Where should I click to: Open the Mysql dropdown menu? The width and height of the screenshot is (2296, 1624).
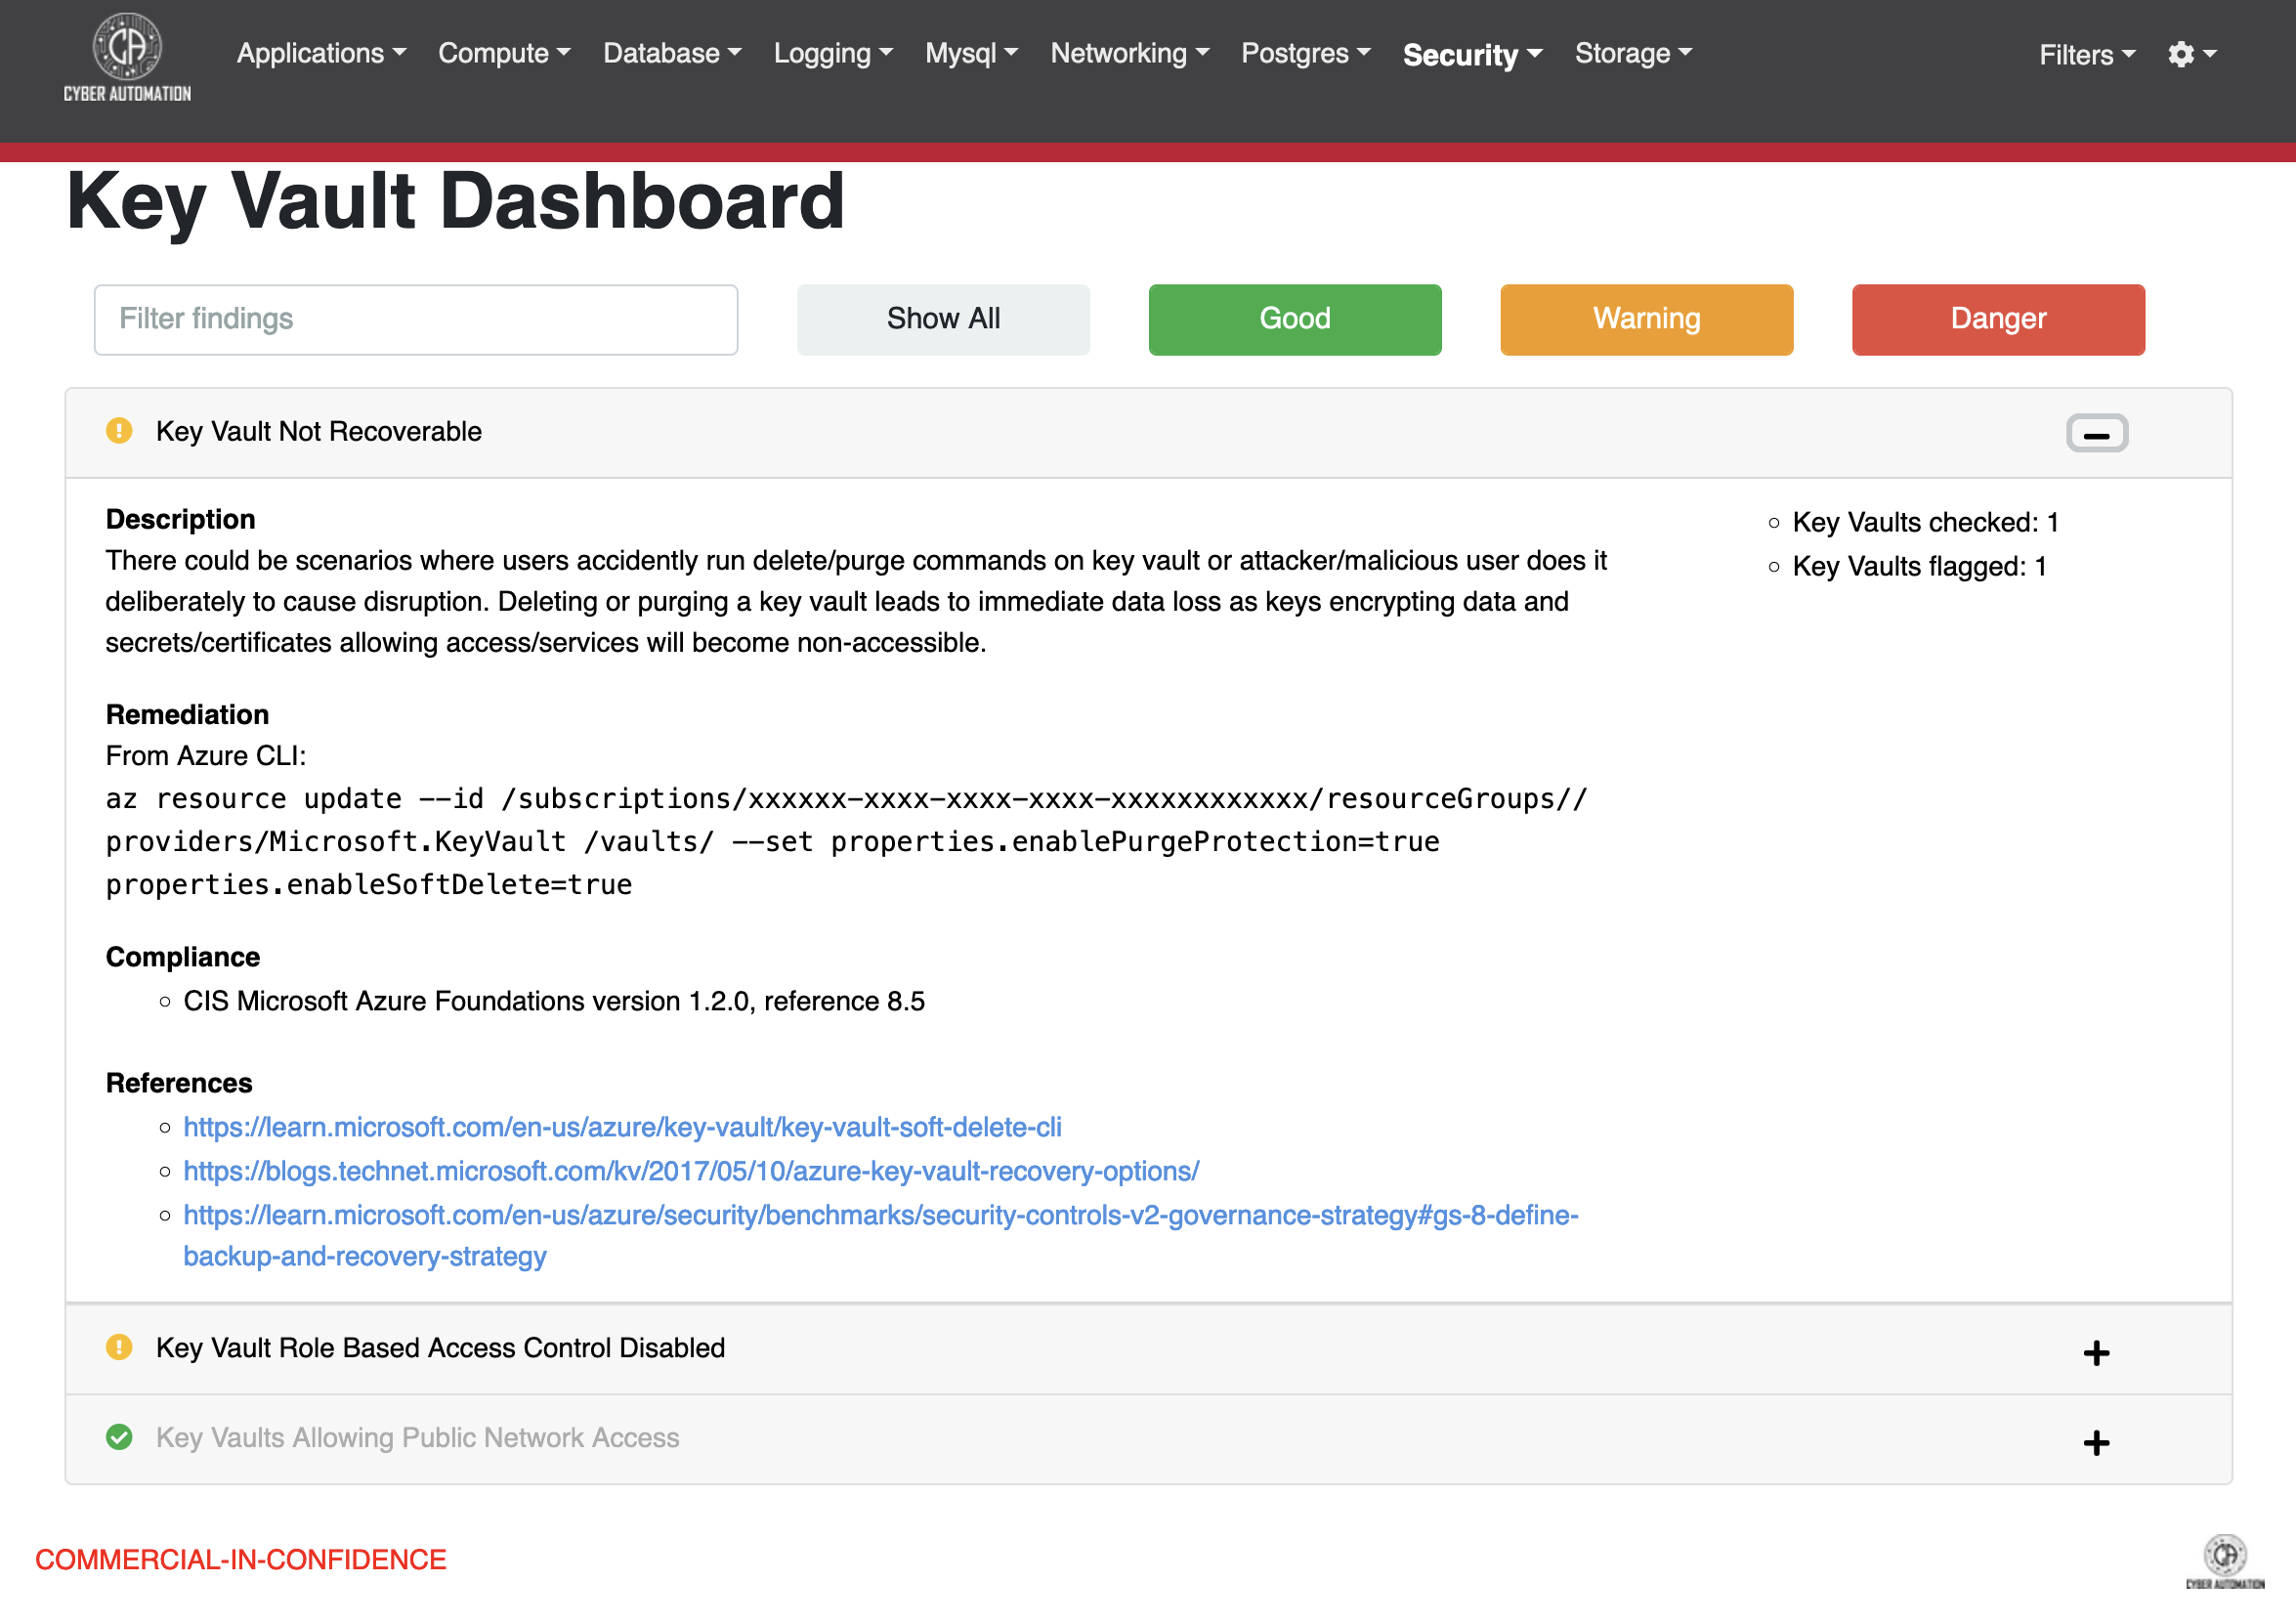[971, 53]
